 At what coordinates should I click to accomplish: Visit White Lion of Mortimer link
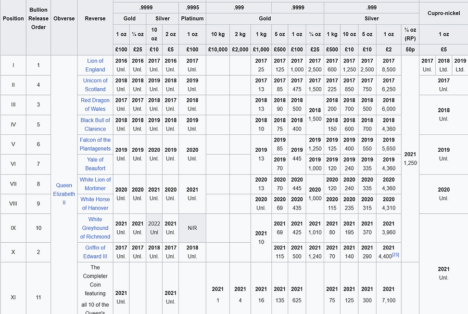(95, 184)
